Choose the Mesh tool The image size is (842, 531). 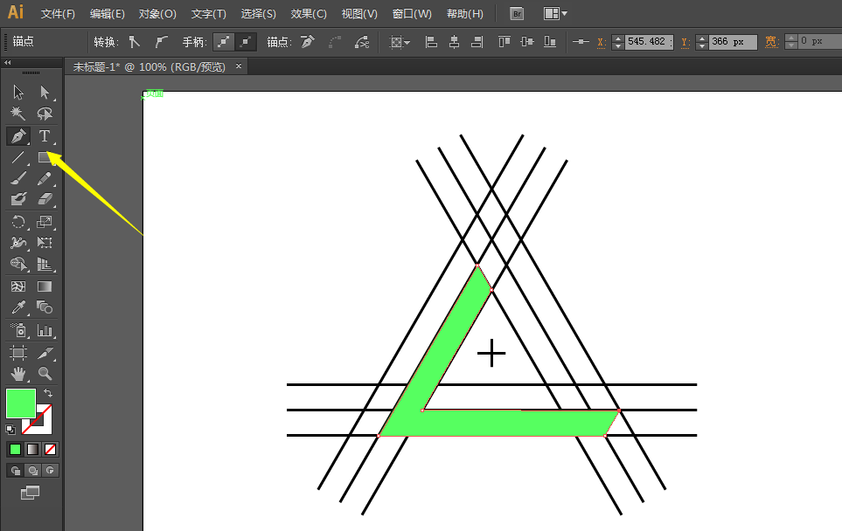(18, 286)
